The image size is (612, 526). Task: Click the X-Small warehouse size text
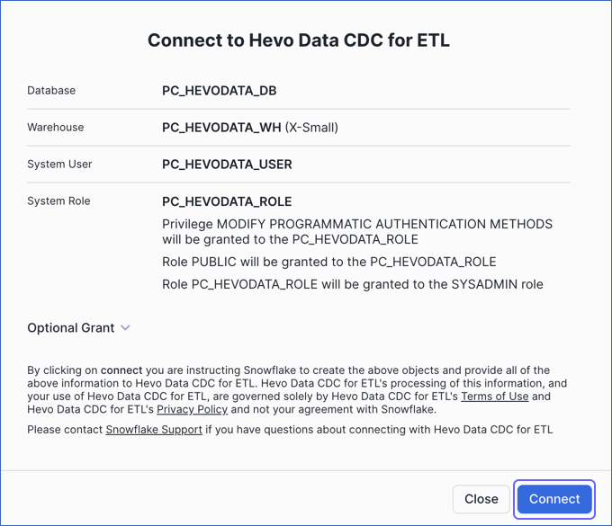311,128
